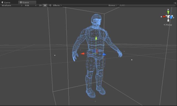Viewport: 177px width, 106px height.
Task: Toggle 2D view mode
Action: (40, 6)
